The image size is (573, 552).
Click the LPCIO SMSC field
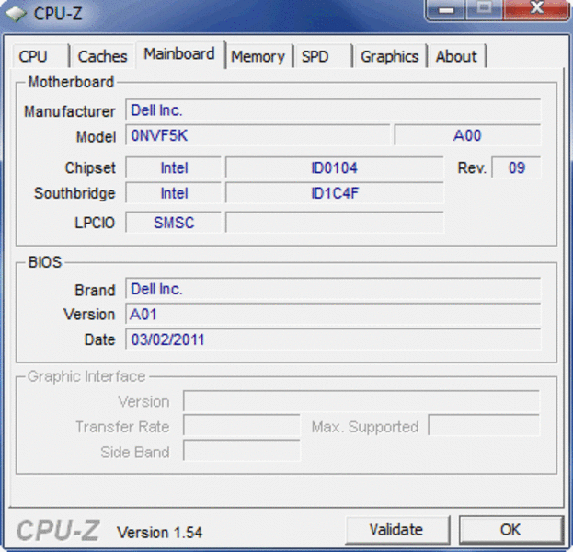[174, 223]
